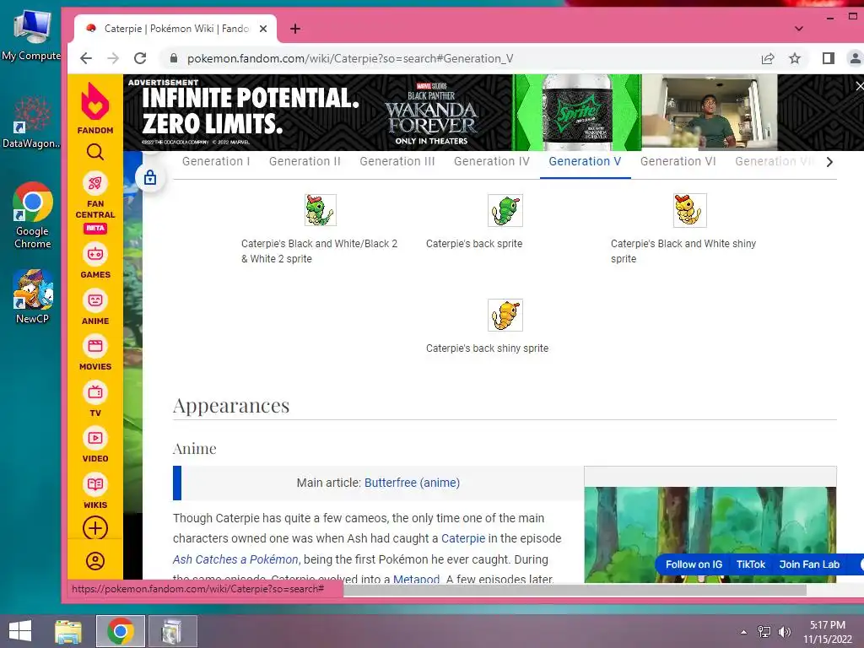Show hidden system tray icons
Screen dimensions: 864x648
pos(744,631)
